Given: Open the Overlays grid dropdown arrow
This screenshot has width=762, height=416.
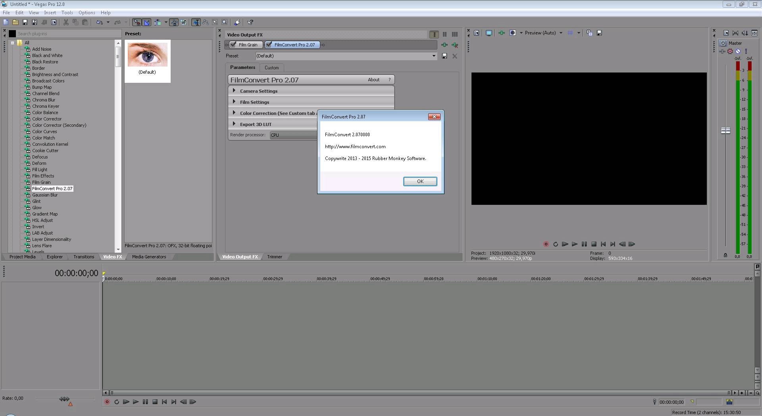Looking at the screenshot, I should [579, 33].
